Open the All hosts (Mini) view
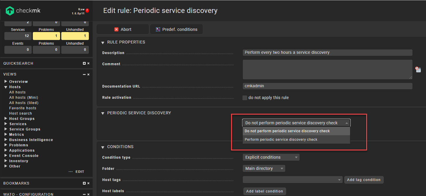Viewport: 426px width, 196px height. pyautogui.click(x=23, y=98)
